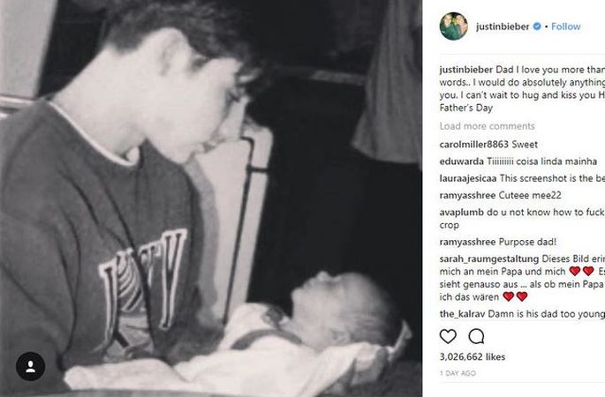The image size is (605, 397).
Task: Visit avaplumb commenter profile
Action: point(461,213)
